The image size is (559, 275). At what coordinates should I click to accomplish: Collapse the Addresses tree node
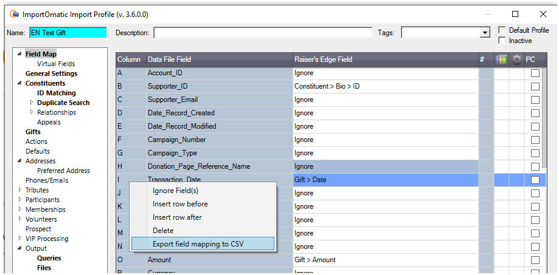pos(19,161)
